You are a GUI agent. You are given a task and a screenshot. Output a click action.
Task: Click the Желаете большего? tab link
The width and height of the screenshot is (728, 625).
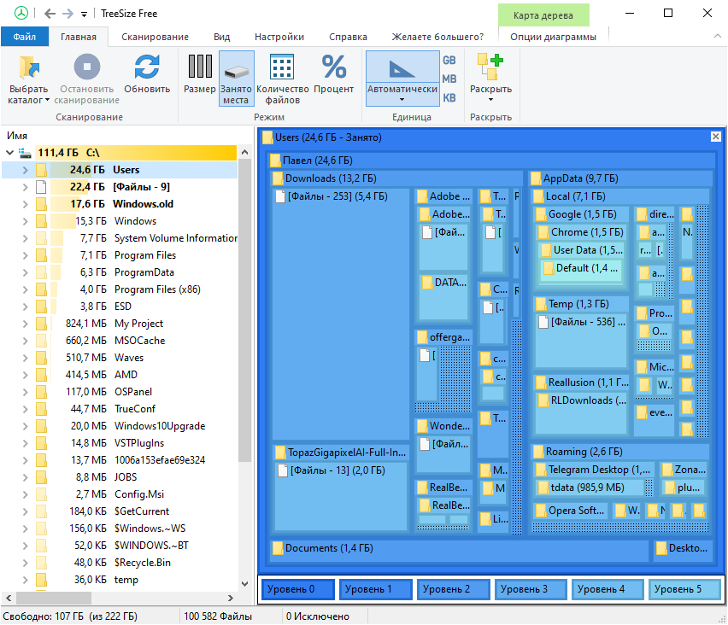coord(437,37)
